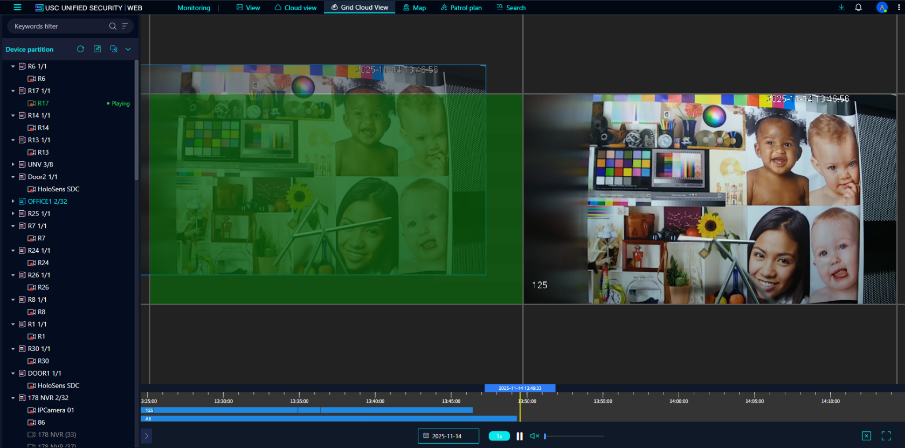
Task: Open the user account avatar
Action: click(x=882, y=8)
